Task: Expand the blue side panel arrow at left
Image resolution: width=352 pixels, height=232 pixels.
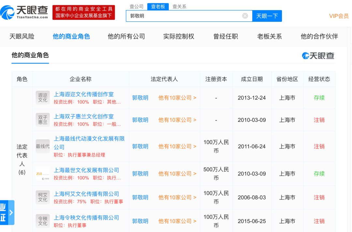Action: pos(11,212)
